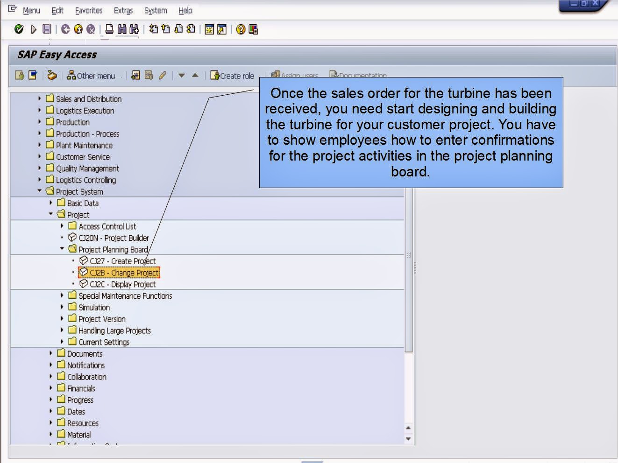Expand the Basic Data folder
Image resolution: width=618 pixels, height=463 pixels.
pyautogui.click(x=51, y=203)
